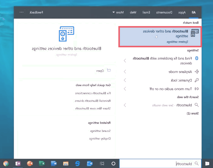Viewport: 213px width, 168px height.
Task: Click the Windows Start button
Action: [208, 163]
